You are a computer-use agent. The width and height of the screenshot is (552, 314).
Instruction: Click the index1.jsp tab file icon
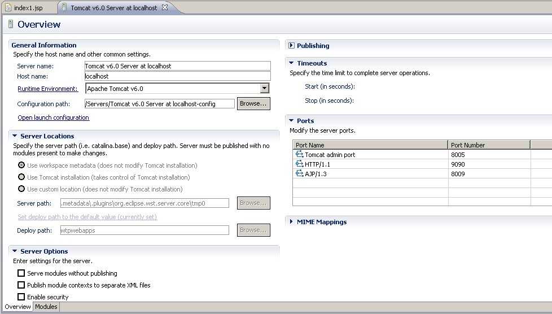(8, 7)
